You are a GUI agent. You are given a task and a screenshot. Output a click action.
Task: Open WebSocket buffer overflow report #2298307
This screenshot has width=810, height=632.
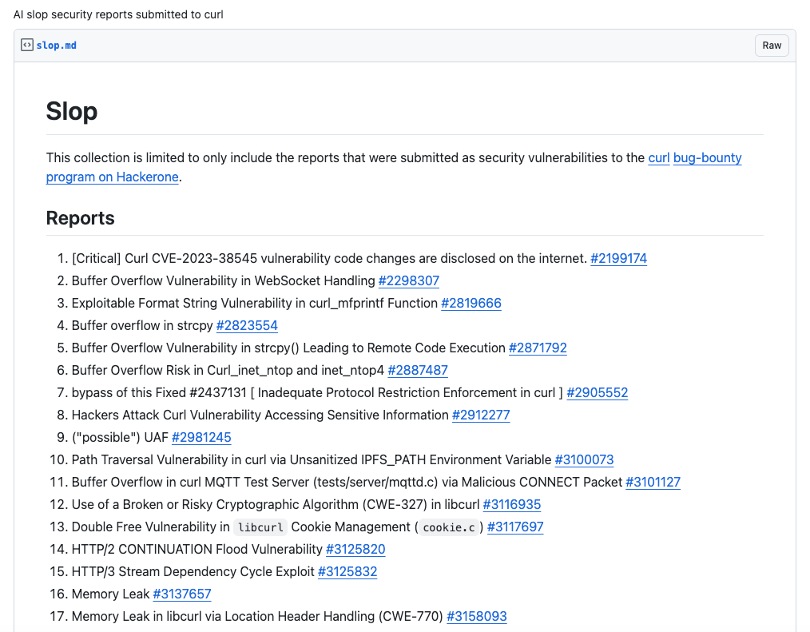(408, 280)
